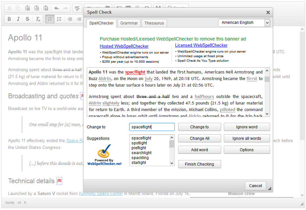
Task: Open the American English language dropdown
Action: (244, 23)
